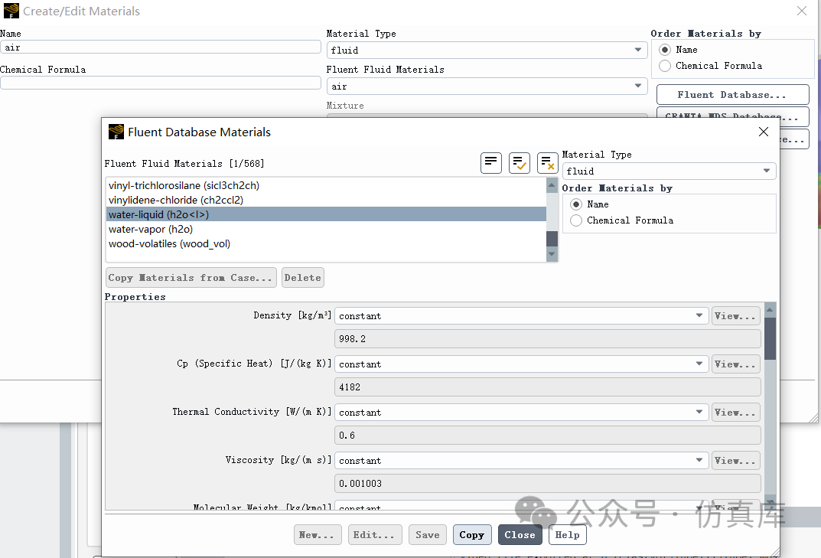Click the Name input field containing air
Viewport: 821px width, 558px height.
[x=160, y=47]
